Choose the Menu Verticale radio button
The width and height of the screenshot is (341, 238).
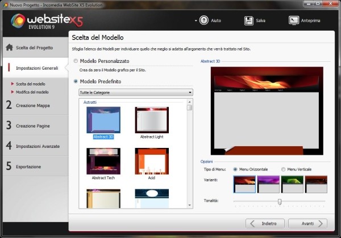tap(283, 169)
